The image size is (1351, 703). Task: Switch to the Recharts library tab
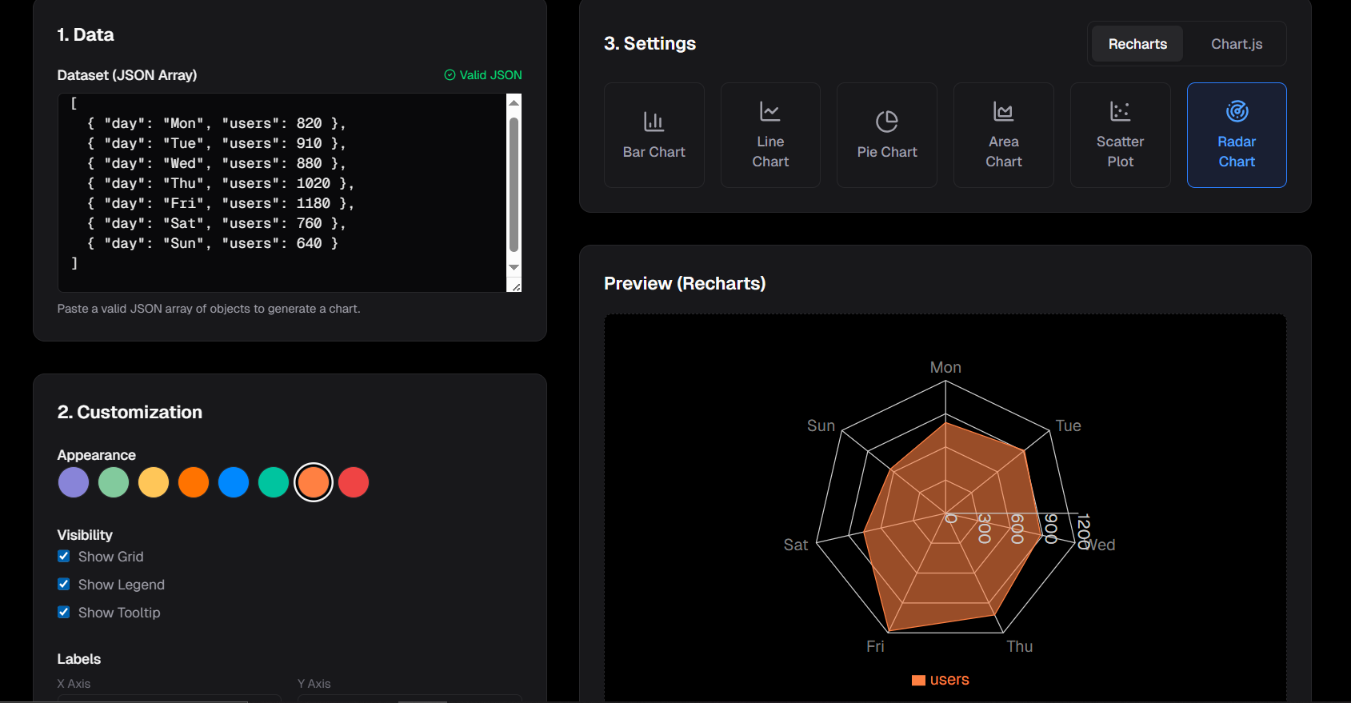click(1137, 44)
